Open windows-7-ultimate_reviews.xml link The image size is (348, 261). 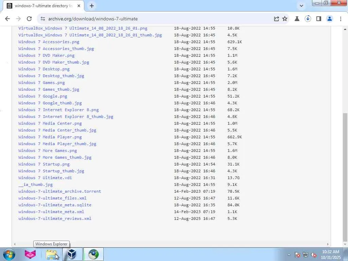pos(55,219)
